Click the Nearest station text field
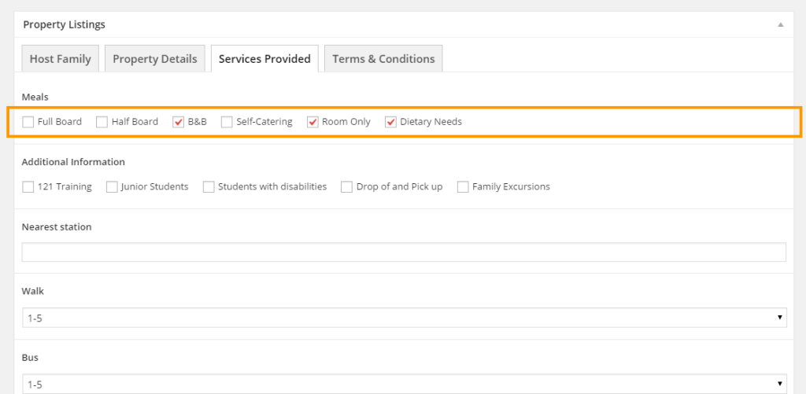 [x=403, y=252]
